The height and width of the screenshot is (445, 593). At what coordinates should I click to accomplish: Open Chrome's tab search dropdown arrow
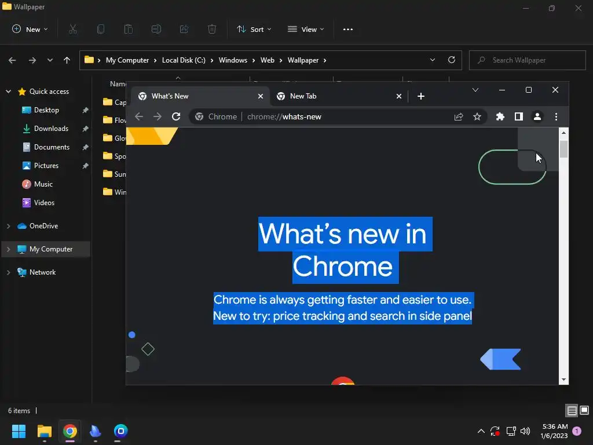tap(475, 90)
